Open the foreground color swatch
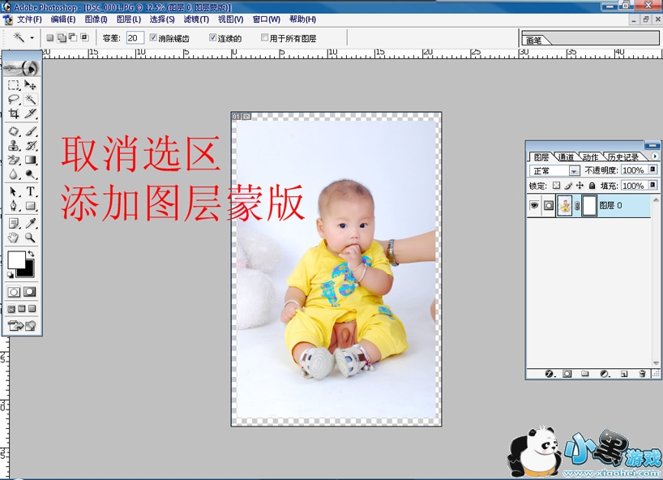Screen dimensions: 663x480 coord(15,259)
